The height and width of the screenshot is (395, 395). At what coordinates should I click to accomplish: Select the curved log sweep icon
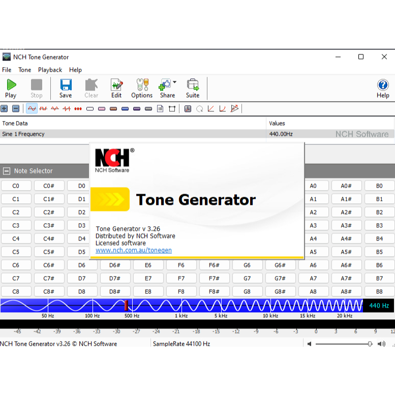(223, 109)
